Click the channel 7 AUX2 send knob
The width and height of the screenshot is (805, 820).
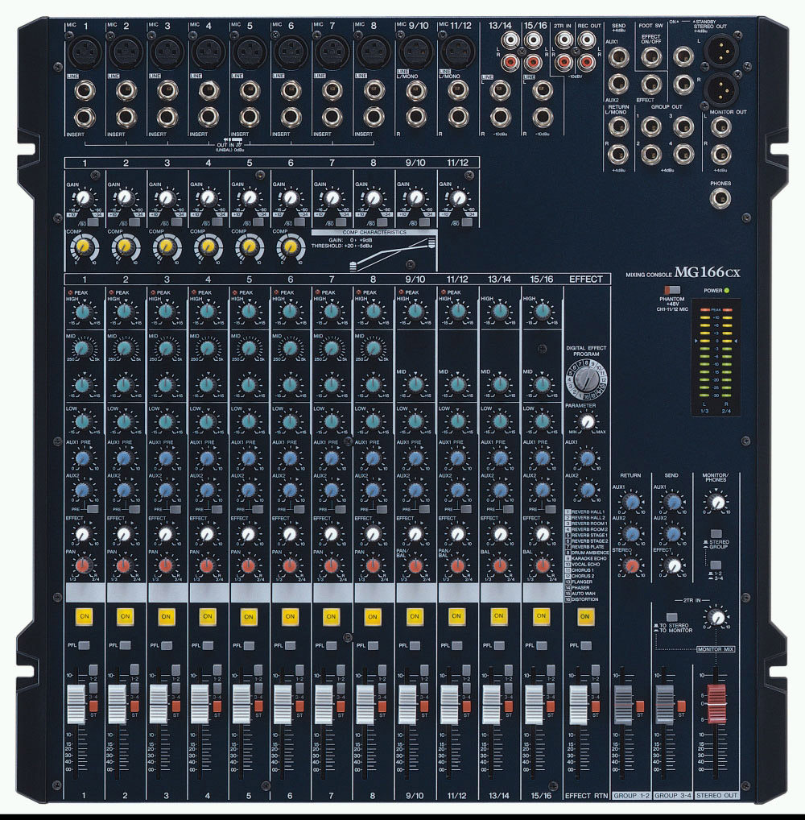tap(332, 490)
